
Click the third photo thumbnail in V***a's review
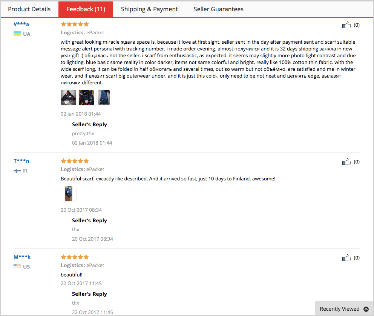tap(104, 97)
